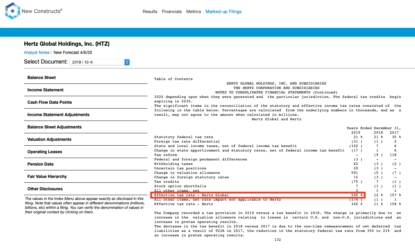Click the 500 % Hertz Global effective rate
The height and width of the screenshot is (248, 415).
(x=357, y=195)
